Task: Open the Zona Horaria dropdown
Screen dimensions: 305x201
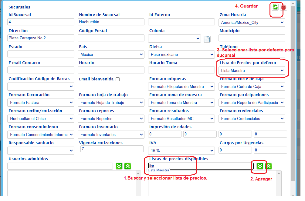Action: [x=252, y=22]
